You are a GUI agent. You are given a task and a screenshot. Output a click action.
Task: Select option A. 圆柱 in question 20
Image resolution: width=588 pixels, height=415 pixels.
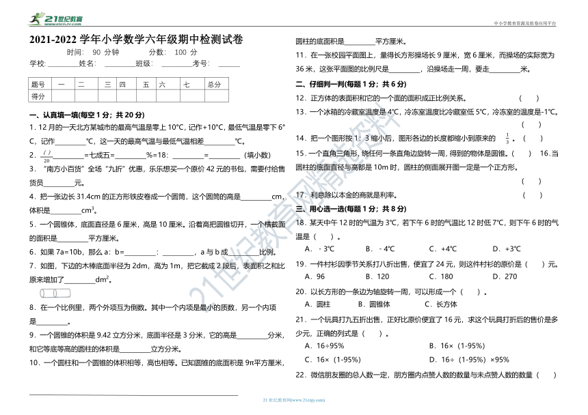point(317,304)
